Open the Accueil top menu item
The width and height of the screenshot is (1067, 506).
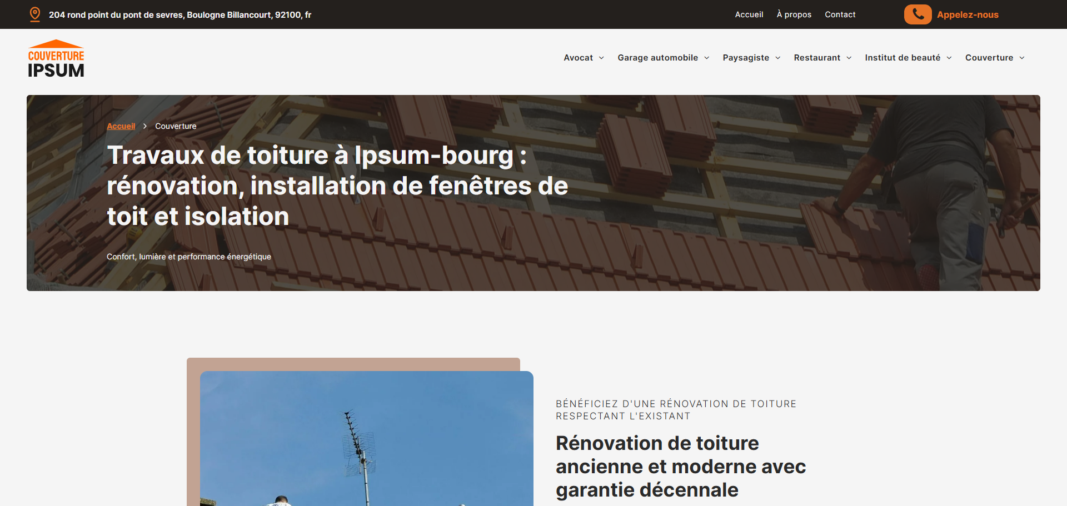click(x=749, y=14)
